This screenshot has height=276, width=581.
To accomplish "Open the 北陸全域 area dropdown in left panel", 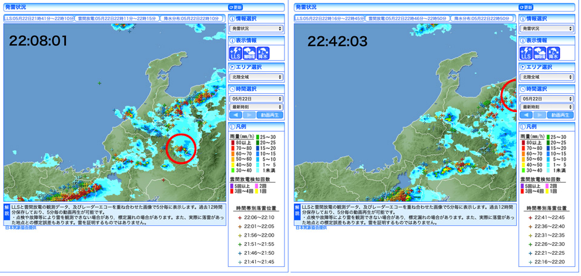I will coord(257,77).
